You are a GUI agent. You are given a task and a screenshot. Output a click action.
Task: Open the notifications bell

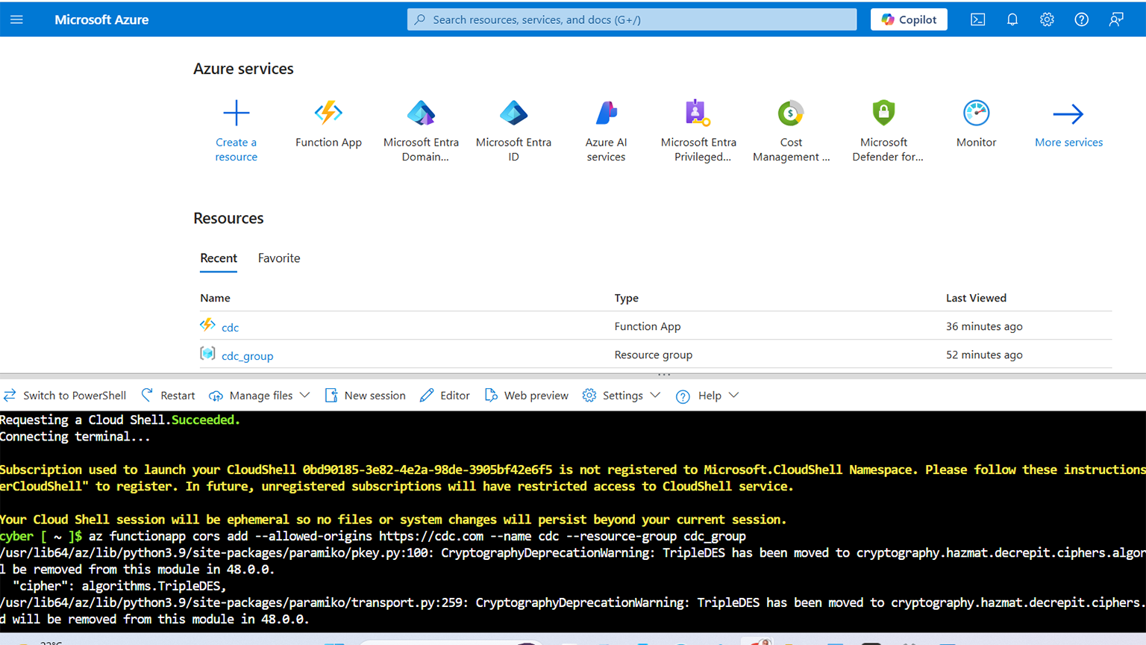(1012, 19)
